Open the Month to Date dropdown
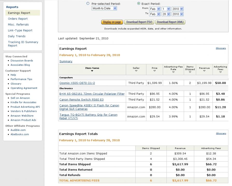This screenshot has height=186, width=232. pos(104,8)
